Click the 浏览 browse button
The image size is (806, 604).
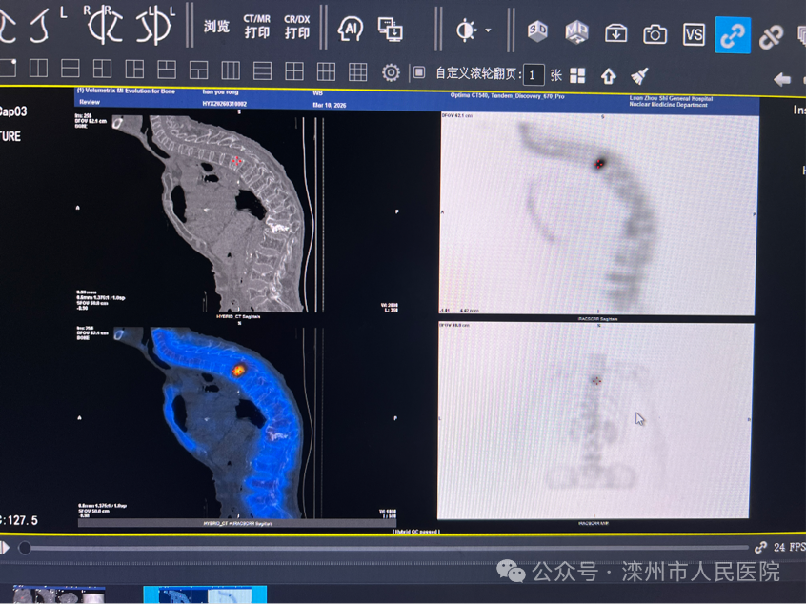[216, 26]
